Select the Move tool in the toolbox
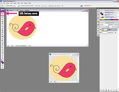Screen dimensions: 119x92 (3, 13)
